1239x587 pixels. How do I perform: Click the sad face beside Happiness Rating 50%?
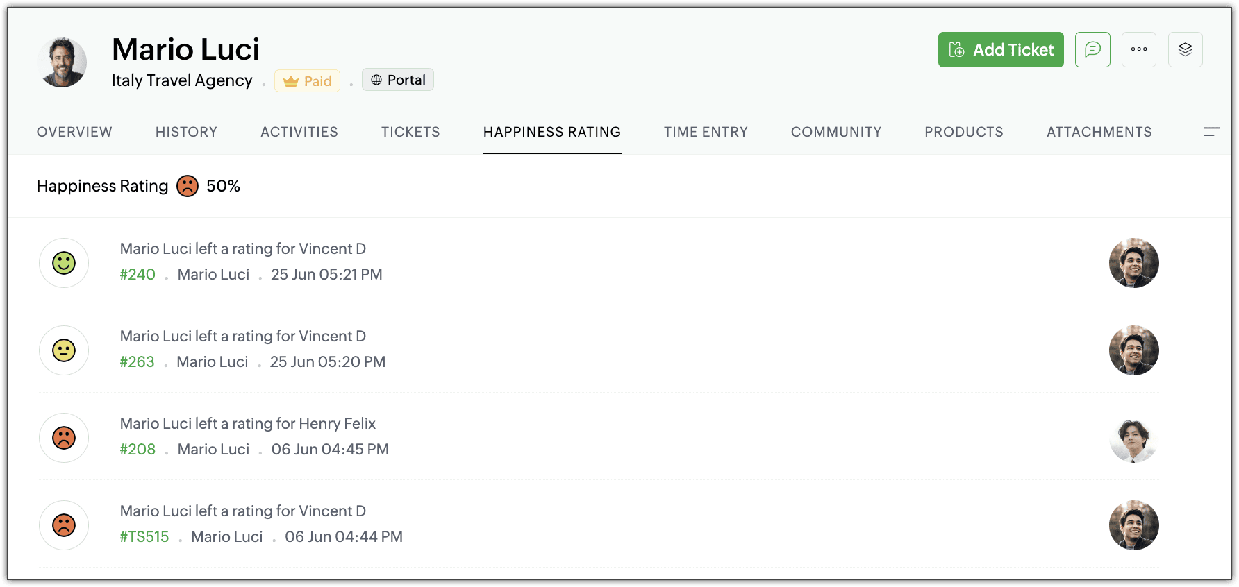(188, 186)
